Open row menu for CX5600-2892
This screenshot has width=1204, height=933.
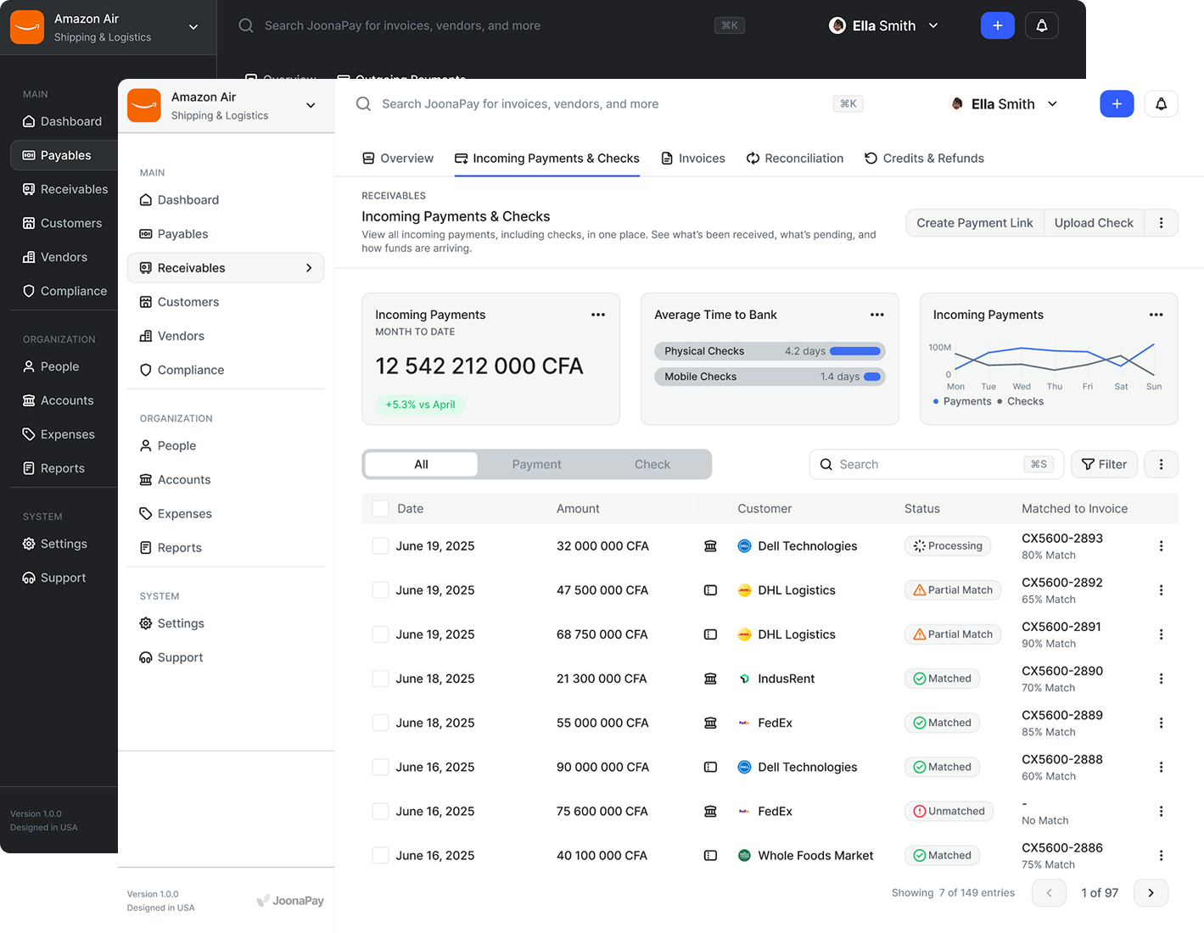[x=1161, y=590]
